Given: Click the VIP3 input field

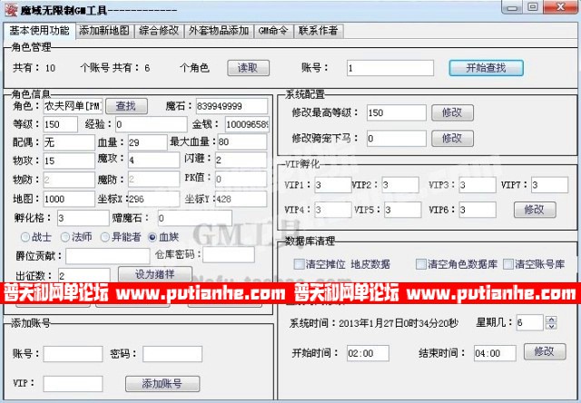Looking at the screenshot, I should point(478,185).
